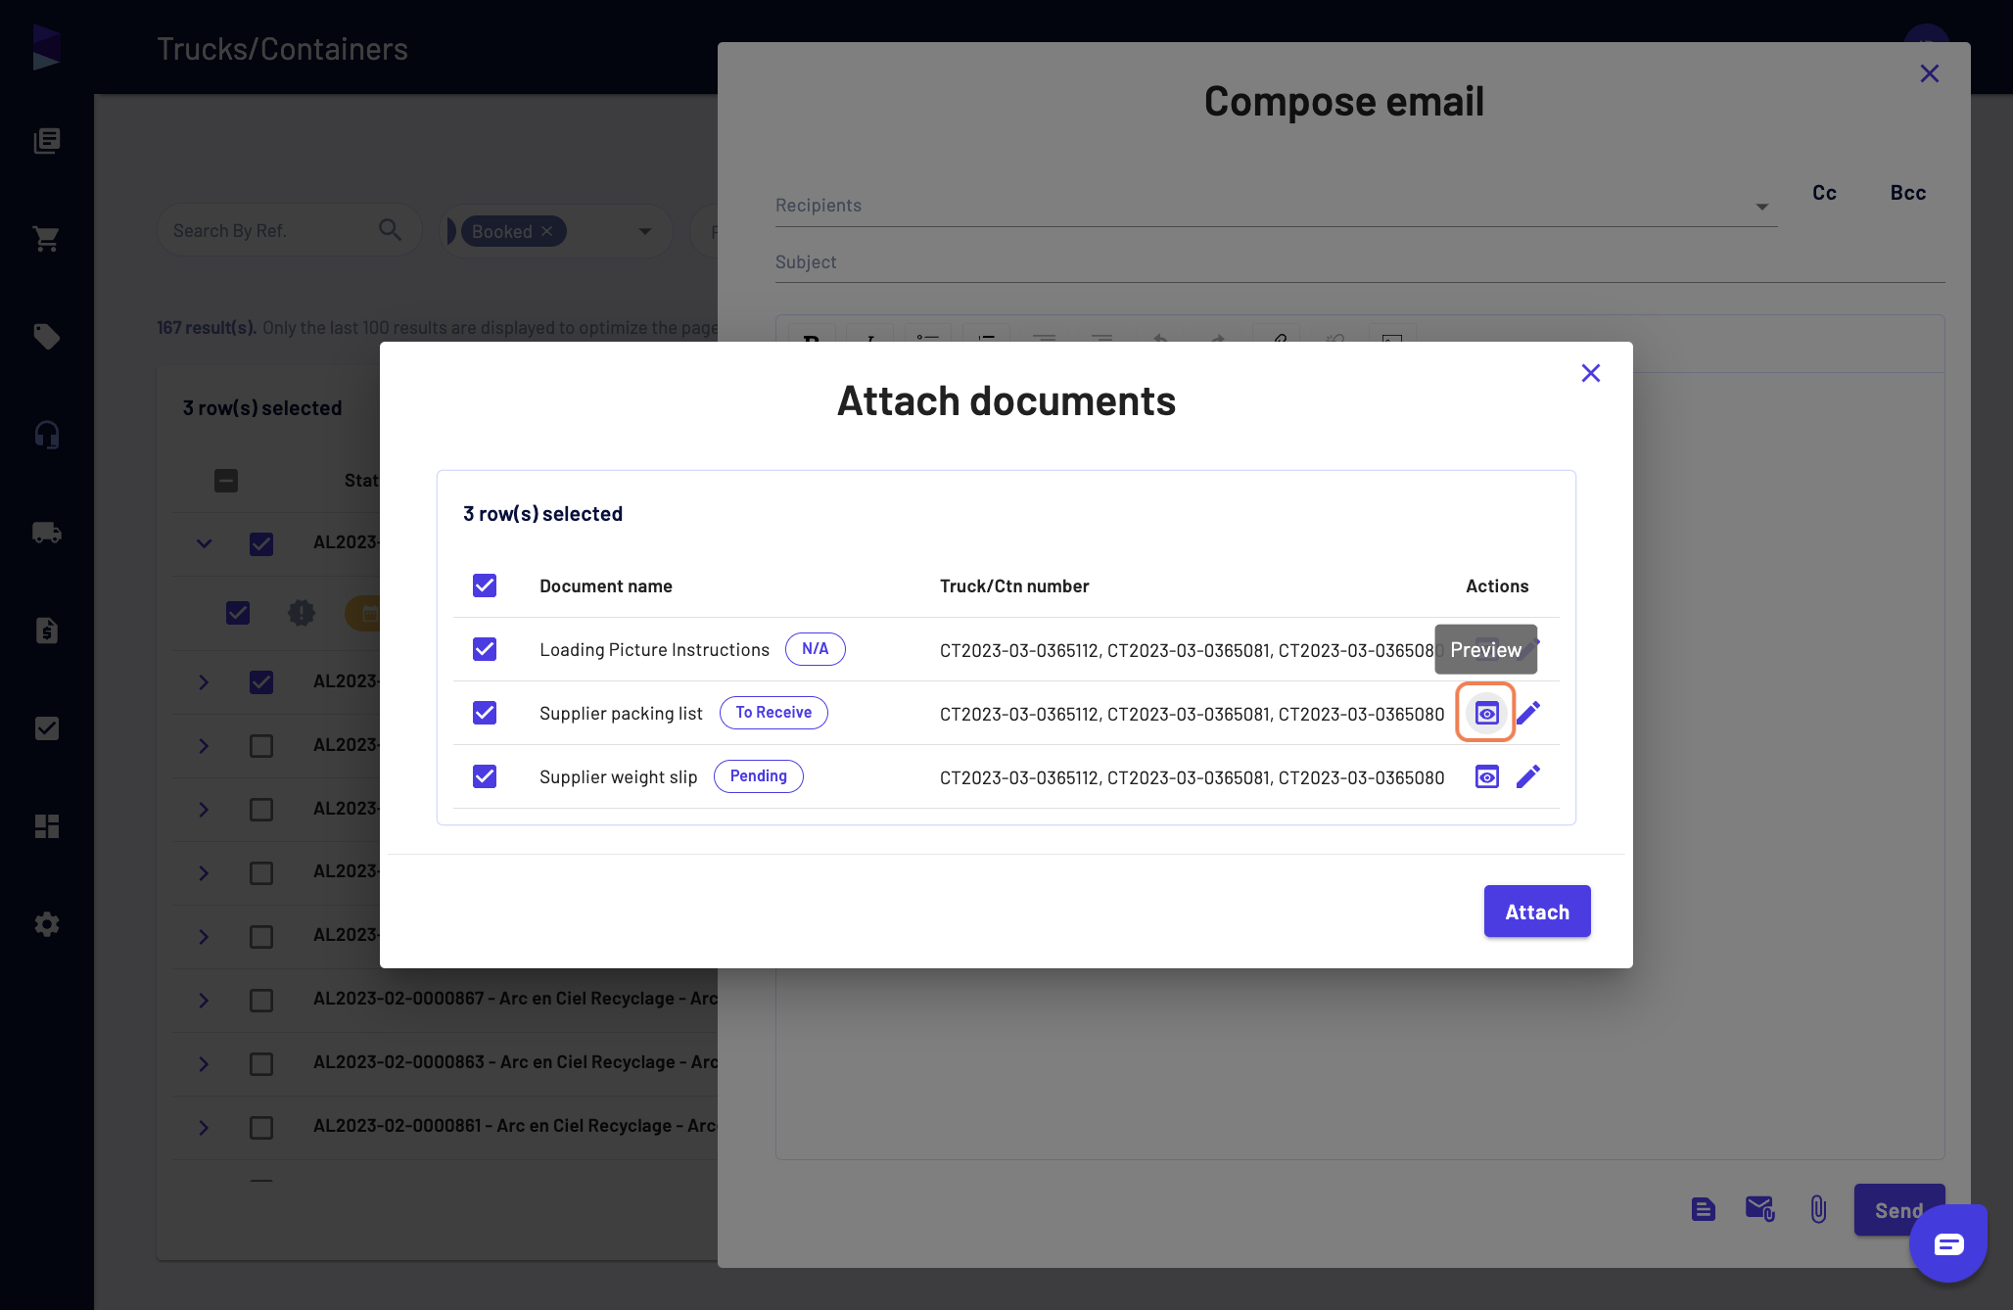The height and width of the screenshot is (1310, 2013).
Task: Uncheck Loading Picture Instructions row
Action: click(485, 649)
